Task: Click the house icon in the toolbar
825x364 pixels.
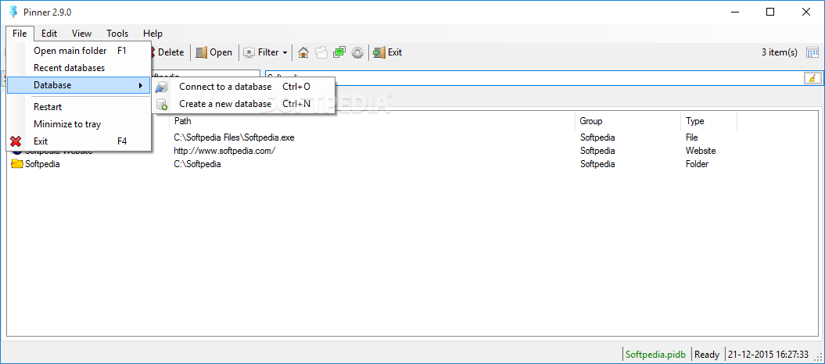Action: click(x=303, y=52)
